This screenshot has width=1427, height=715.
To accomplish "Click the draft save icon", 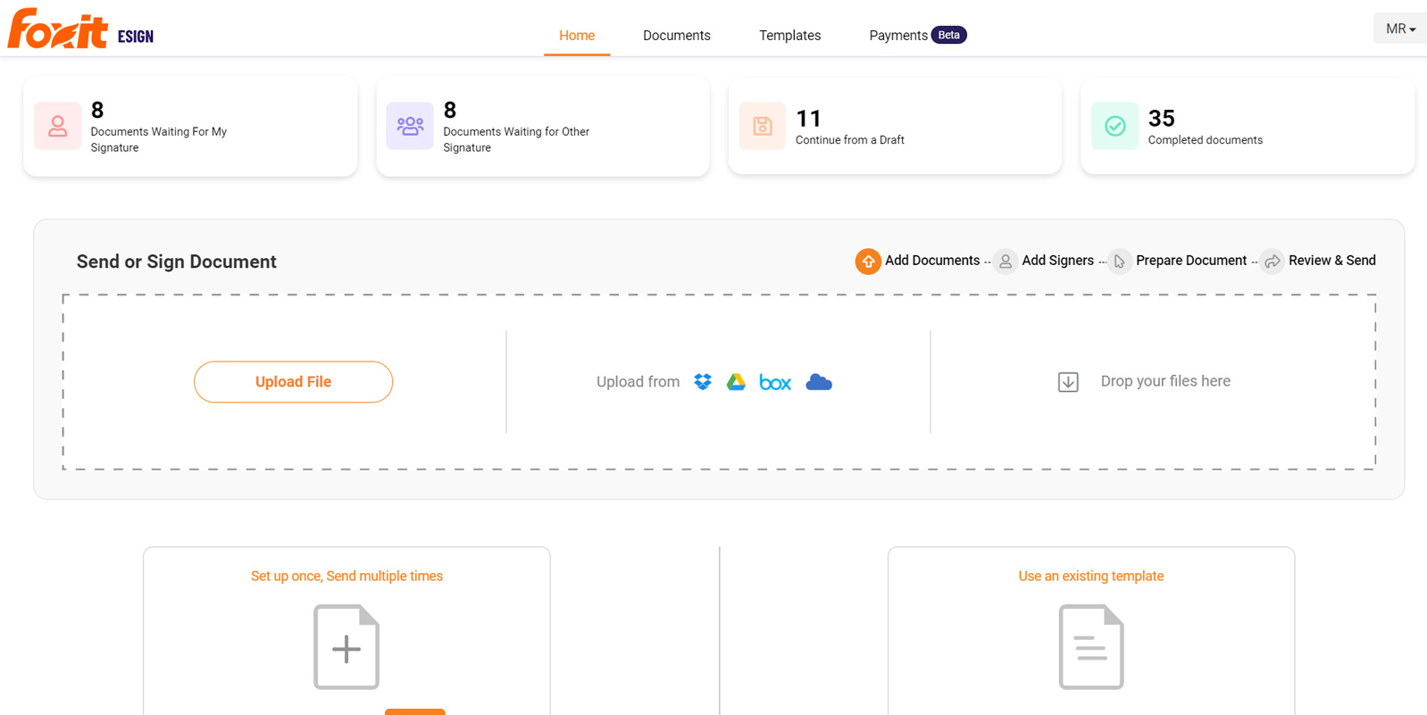I will 763,126.
